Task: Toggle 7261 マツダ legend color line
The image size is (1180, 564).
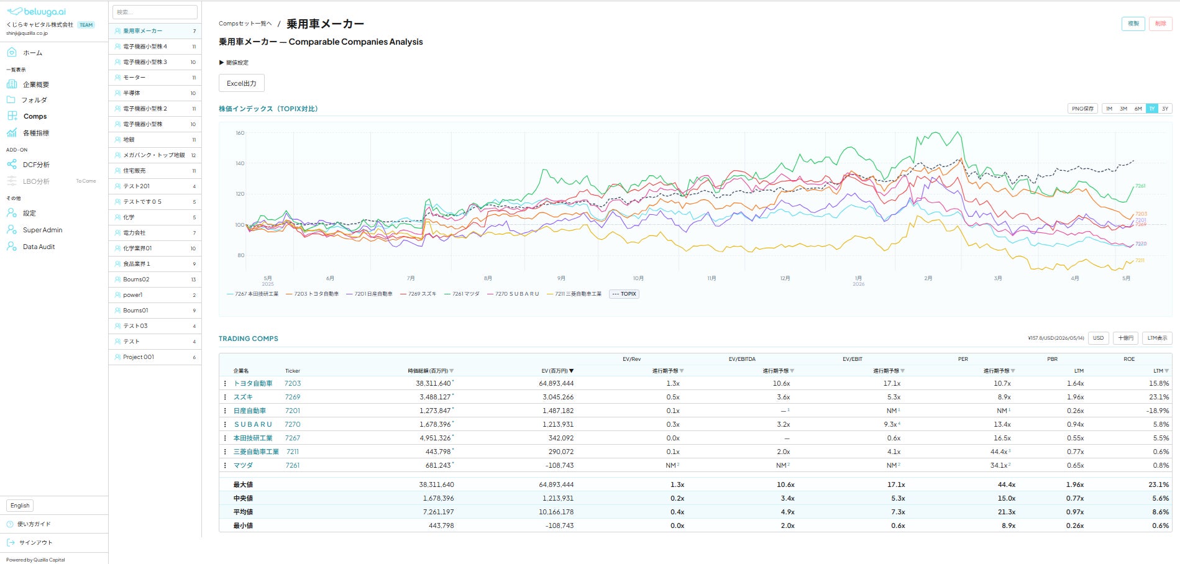Action: [x=447, y=294]
